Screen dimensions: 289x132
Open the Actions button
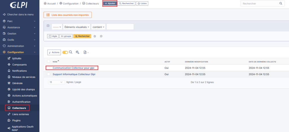click(54, 52)
